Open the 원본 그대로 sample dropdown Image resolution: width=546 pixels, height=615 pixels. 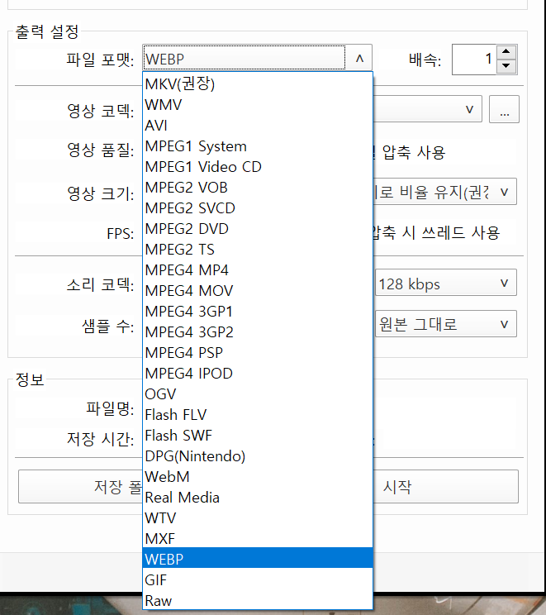446,323
